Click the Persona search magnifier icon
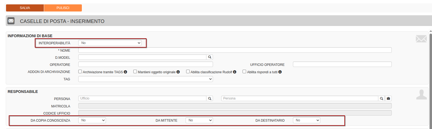 (x=381, y=98)
